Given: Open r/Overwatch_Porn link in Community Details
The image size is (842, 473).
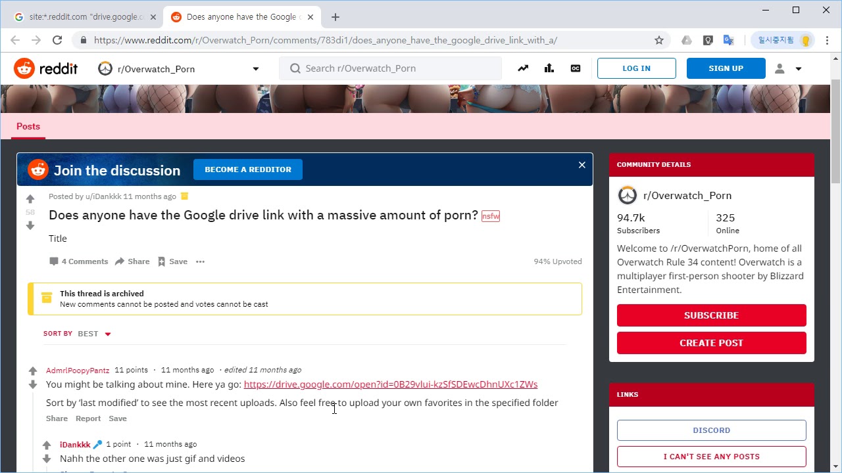Looking at the screenshot, I should point(687,195).
